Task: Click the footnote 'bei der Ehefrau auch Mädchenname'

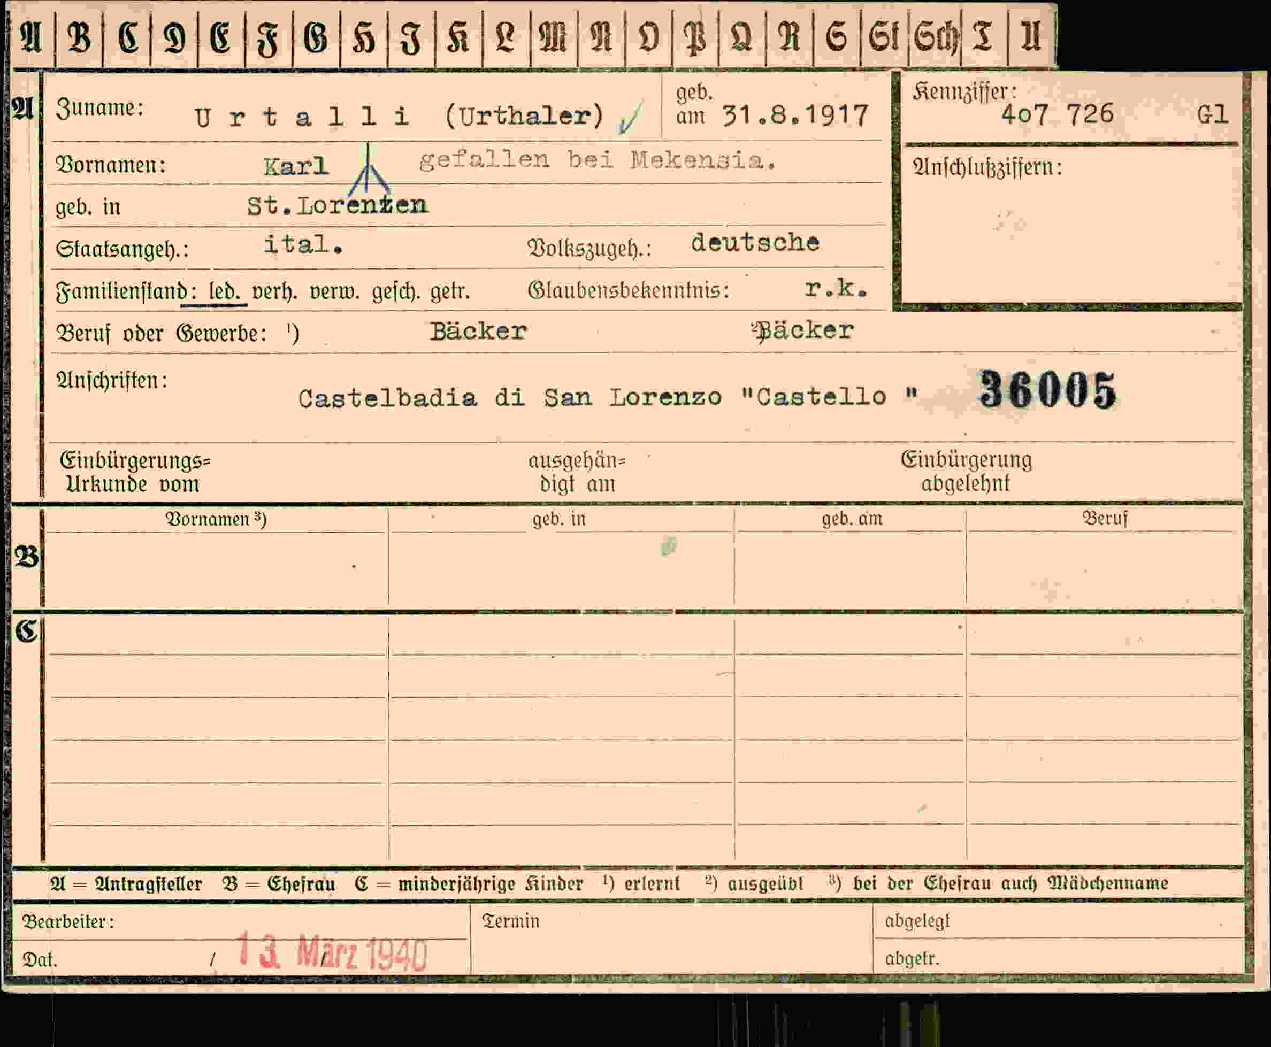Action: click(x=1010, y=883)
